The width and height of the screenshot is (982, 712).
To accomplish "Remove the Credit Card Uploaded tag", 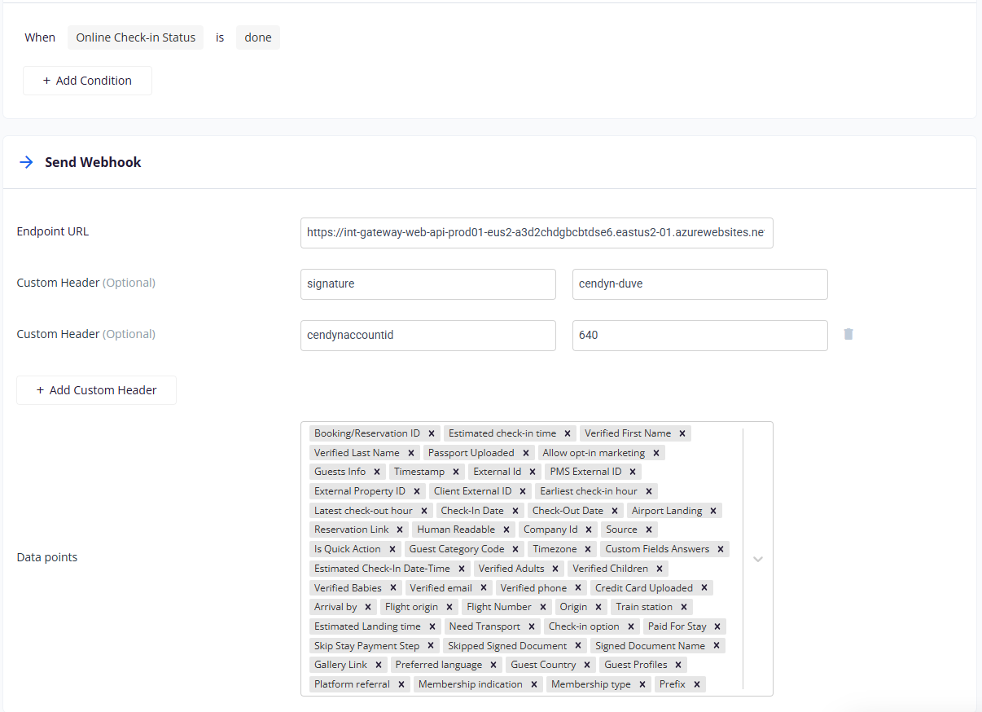I will click(704, 588).
